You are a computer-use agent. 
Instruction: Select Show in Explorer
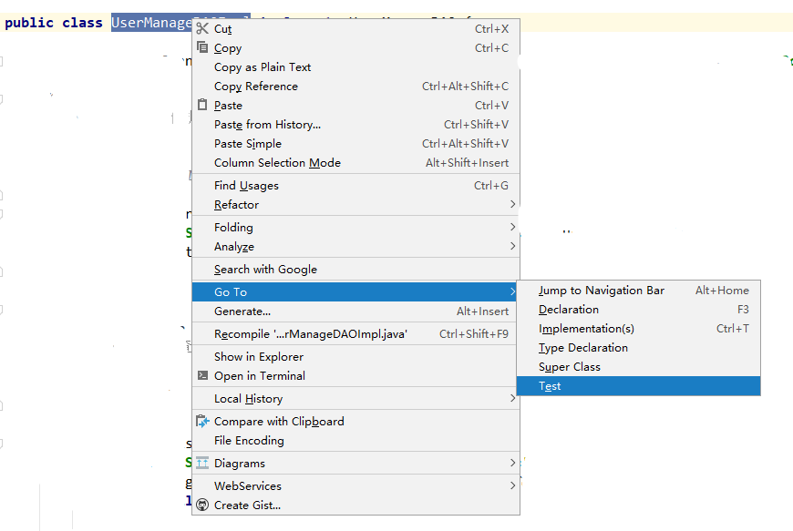[x=355, y=357]
